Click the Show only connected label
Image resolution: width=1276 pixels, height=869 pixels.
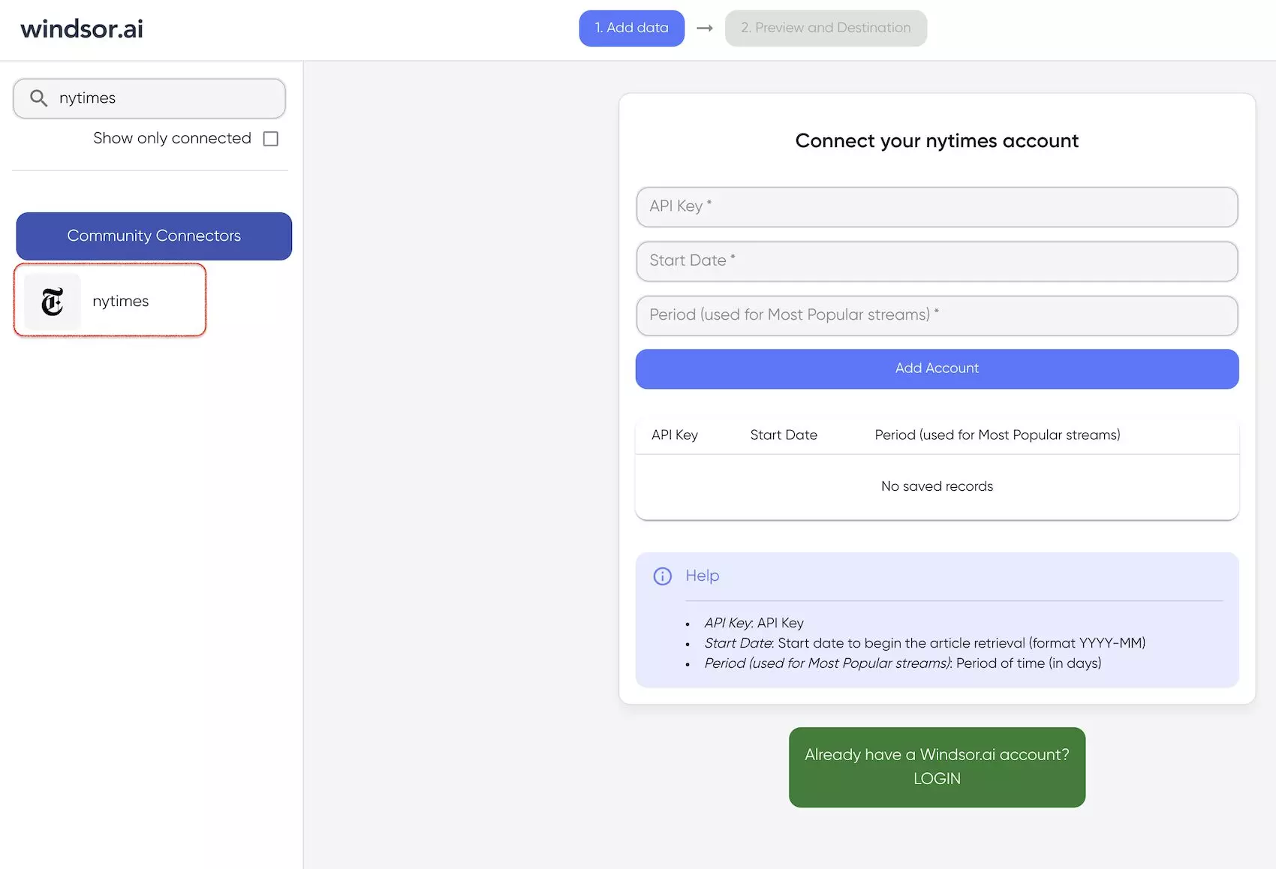172,138
